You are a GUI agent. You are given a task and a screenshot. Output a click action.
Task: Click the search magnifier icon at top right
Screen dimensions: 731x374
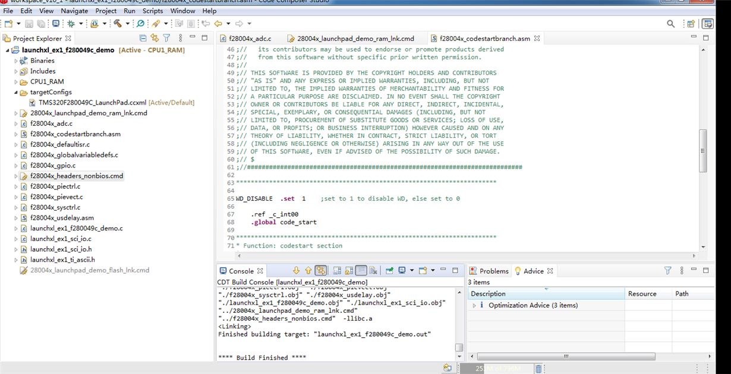coord(670,24)
